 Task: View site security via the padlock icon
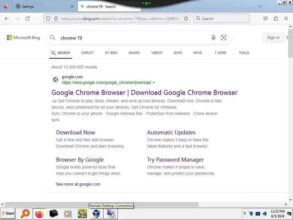pyautogui.click(x=56, y=19)
